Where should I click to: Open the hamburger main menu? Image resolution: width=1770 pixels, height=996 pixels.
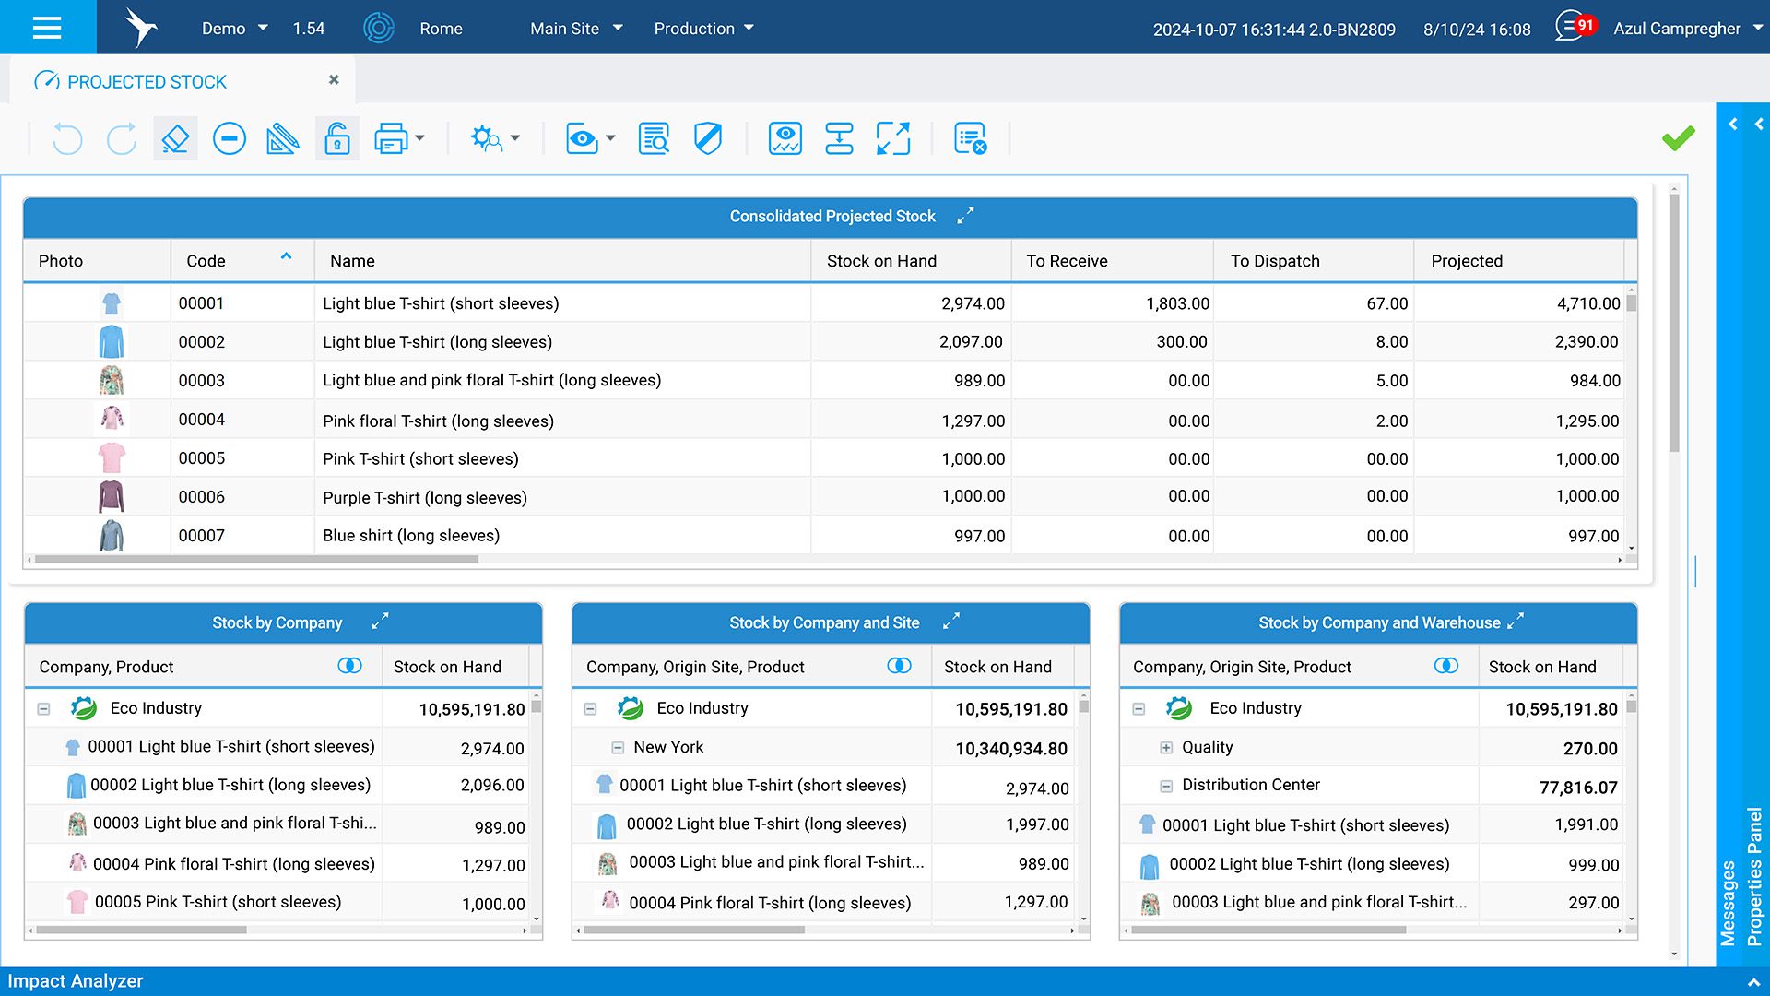click(x=47, y=28)
